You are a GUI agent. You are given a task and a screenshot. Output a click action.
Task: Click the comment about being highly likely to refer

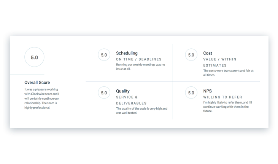click(x=227, y=107)
